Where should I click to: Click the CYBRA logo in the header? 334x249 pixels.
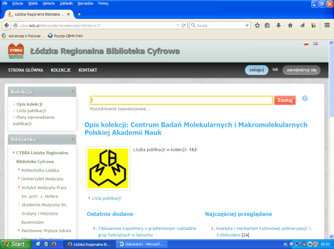[x=16, y=51]
